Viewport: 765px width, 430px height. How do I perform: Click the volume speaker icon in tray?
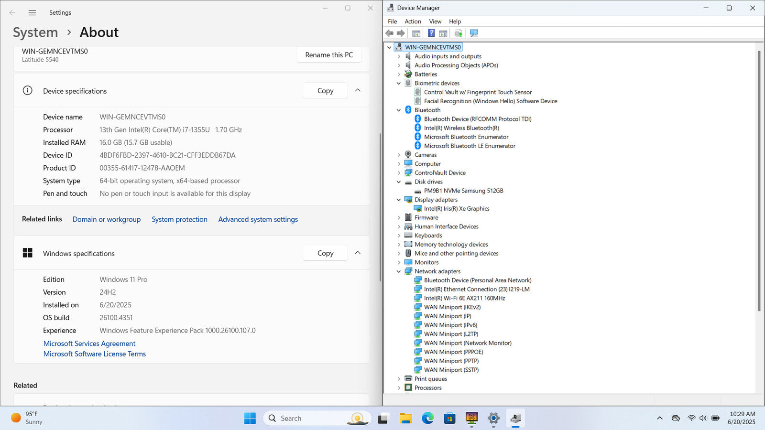click(x=703, y=418)
